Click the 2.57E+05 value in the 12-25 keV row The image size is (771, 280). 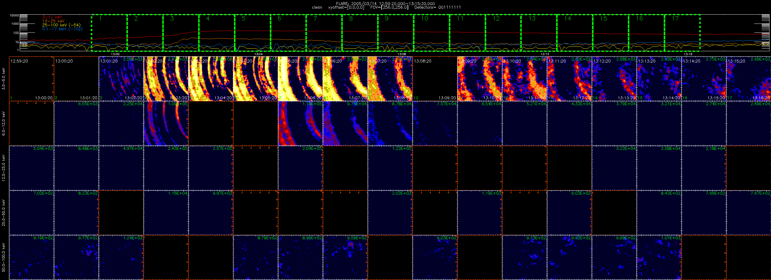point(223,149)
